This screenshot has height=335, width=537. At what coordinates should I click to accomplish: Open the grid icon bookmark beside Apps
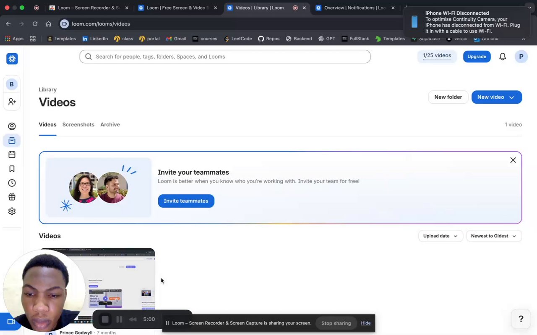(33, 39)
